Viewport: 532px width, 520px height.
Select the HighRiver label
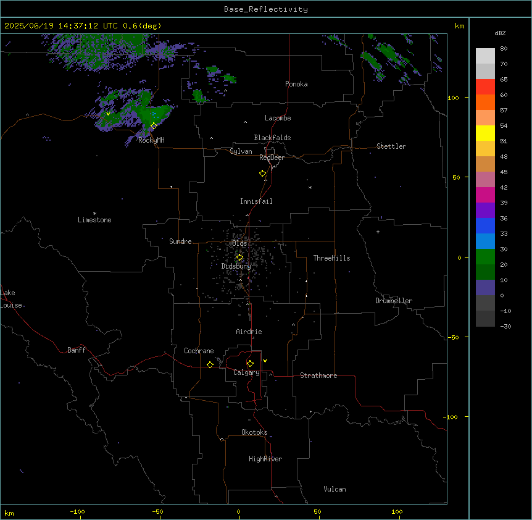tap(265, 459)
